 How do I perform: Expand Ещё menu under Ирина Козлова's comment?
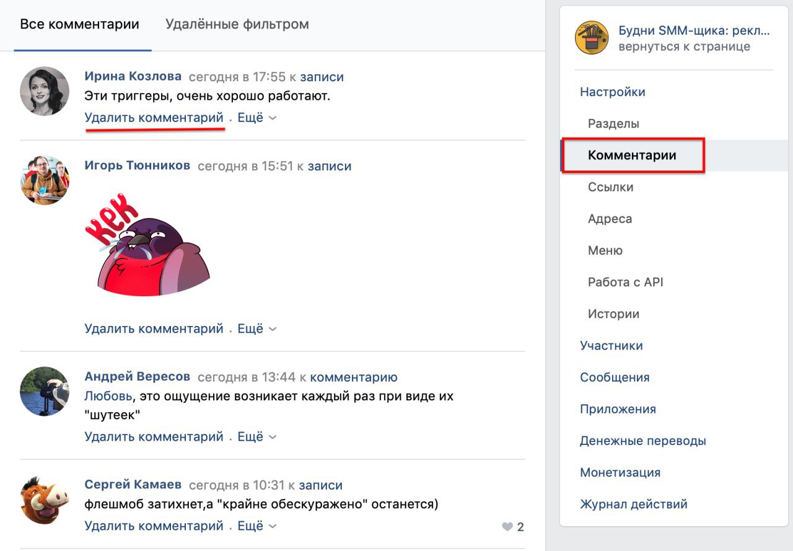(x=256, y=117)
